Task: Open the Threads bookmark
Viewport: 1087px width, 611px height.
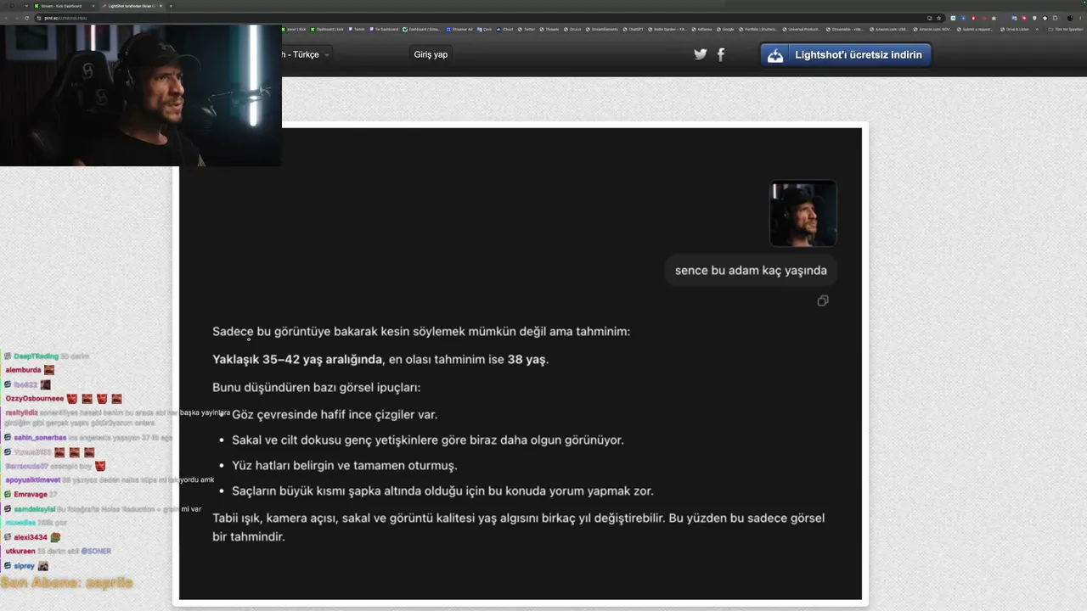Action: 549,29
